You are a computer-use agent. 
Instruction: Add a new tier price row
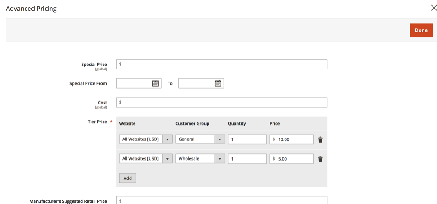(127, 178)
